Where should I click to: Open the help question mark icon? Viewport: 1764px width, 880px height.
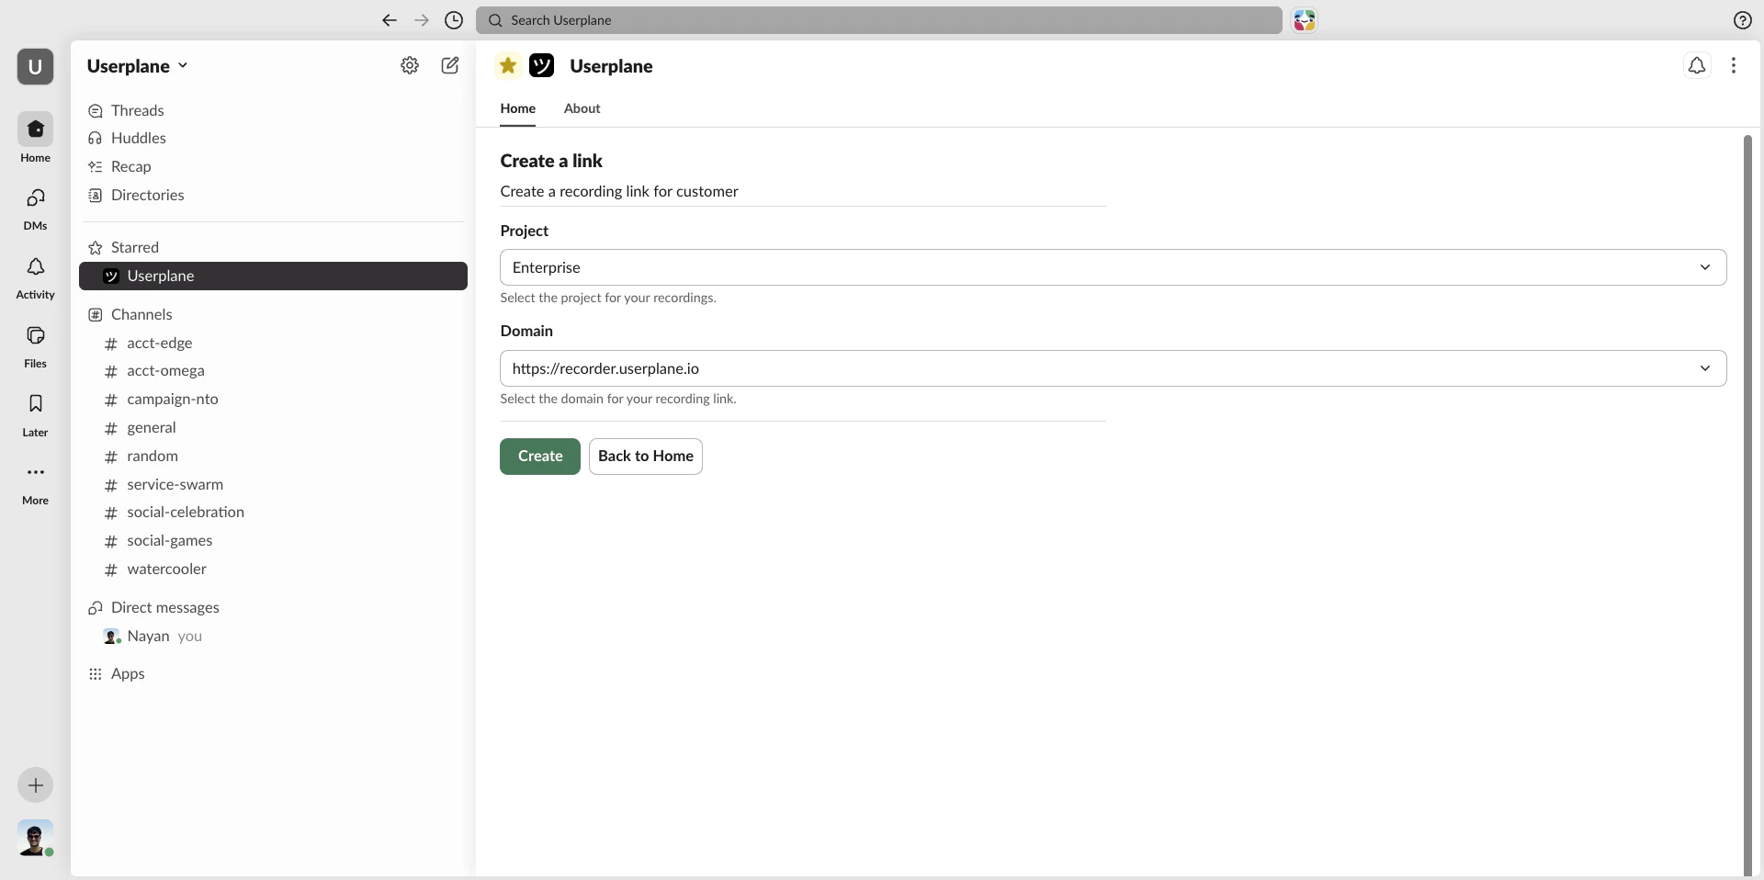(x=1743, y=20)
